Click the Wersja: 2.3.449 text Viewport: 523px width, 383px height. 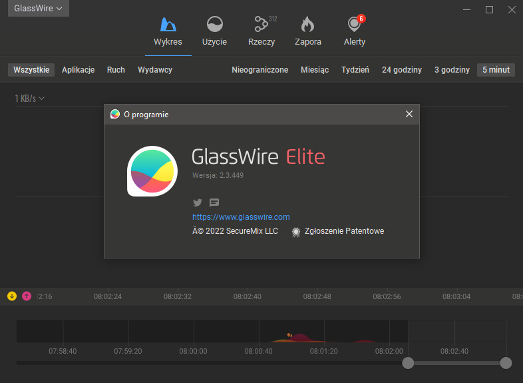[218, 175]
